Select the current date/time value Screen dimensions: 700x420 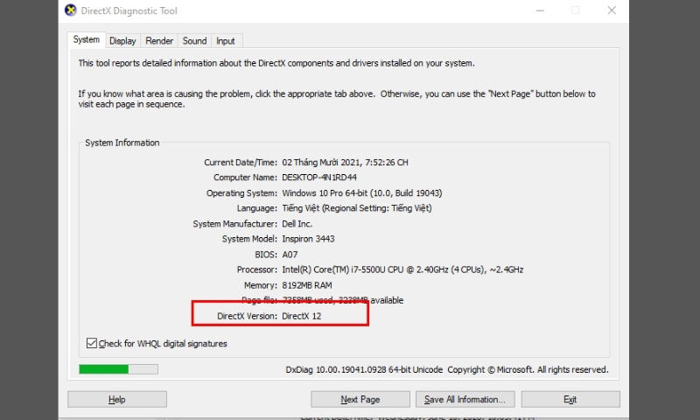[345, 163]
